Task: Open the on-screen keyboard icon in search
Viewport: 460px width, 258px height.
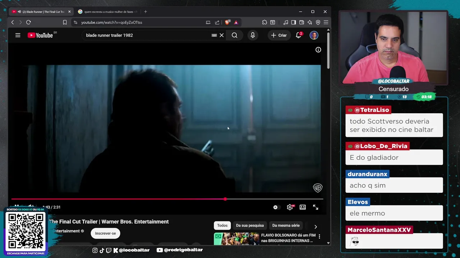Action: (214, 35)
